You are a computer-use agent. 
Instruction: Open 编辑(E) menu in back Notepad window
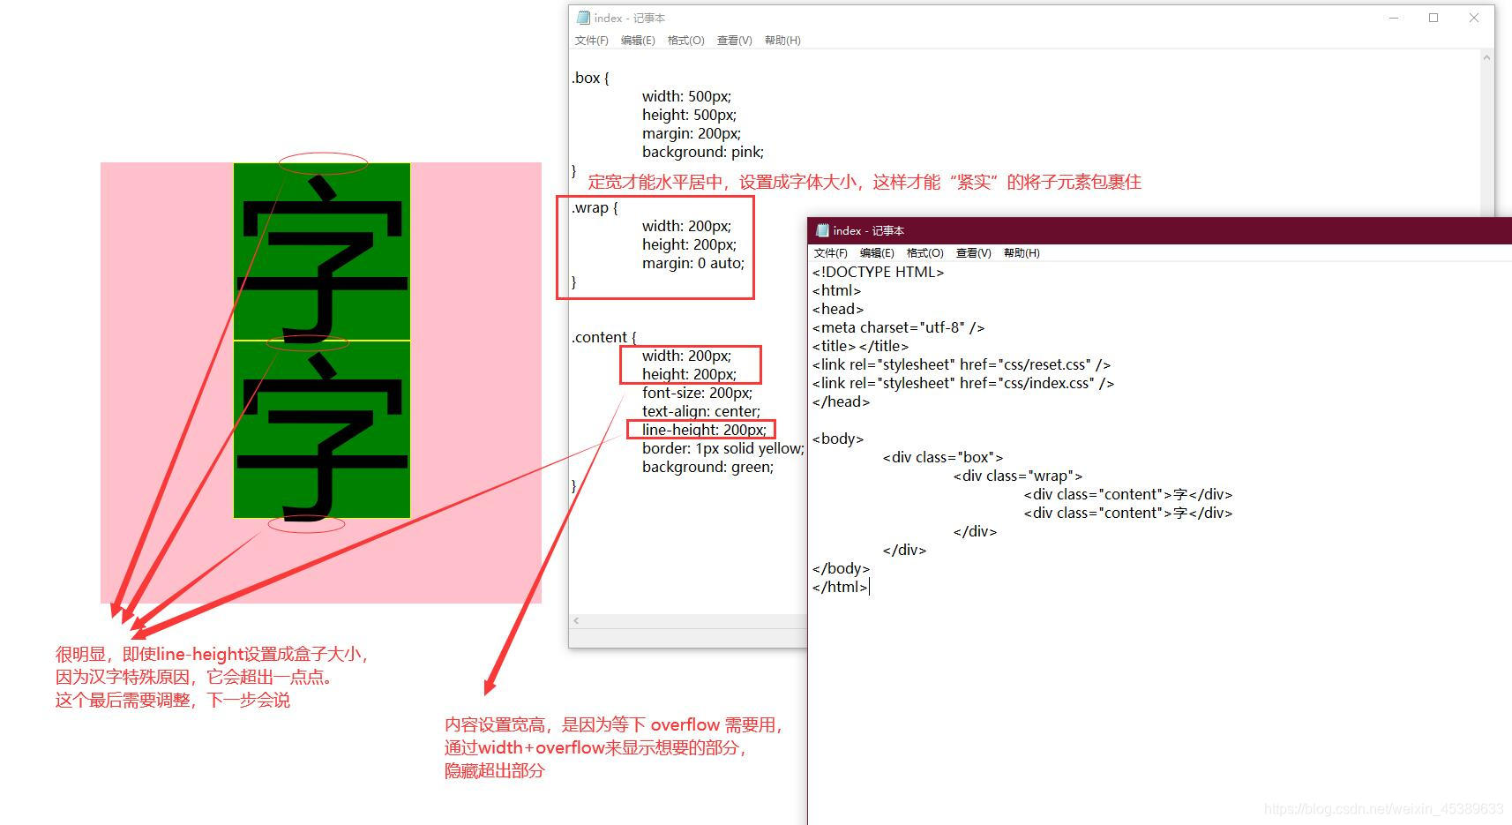coord(638,41)
